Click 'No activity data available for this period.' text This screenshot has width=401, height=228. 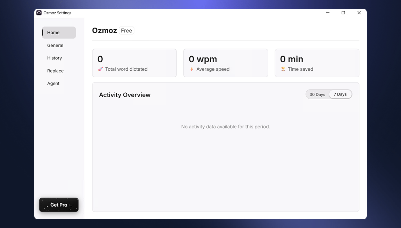click(x=226, y=127)
